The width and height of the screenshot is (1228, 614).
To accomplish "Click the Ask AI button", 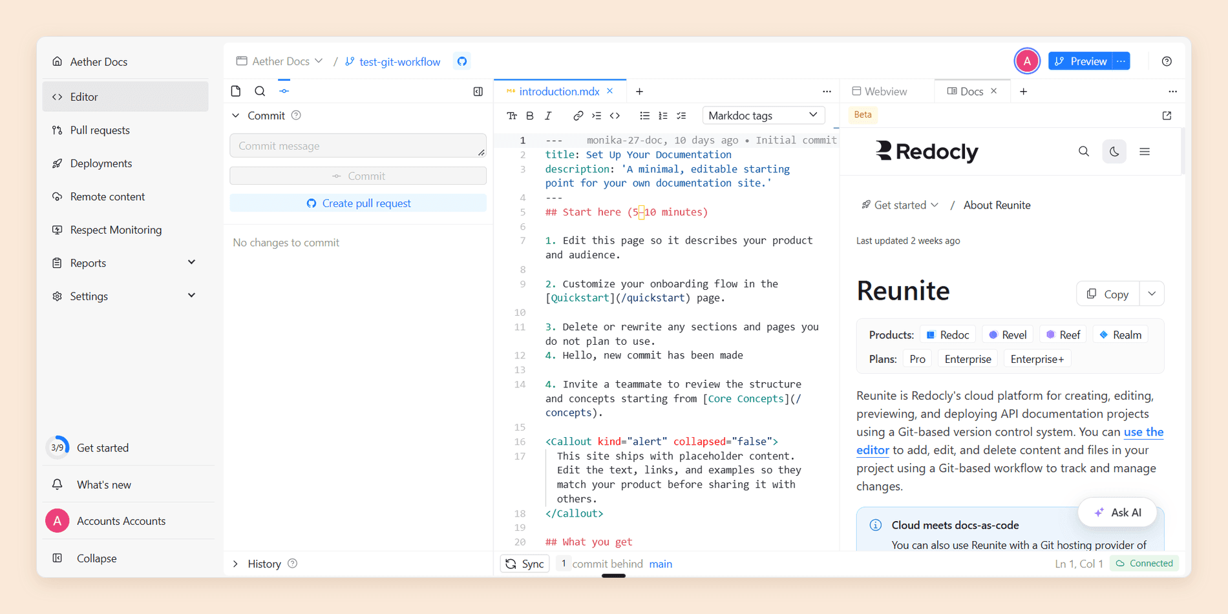I will [1117, 513].
